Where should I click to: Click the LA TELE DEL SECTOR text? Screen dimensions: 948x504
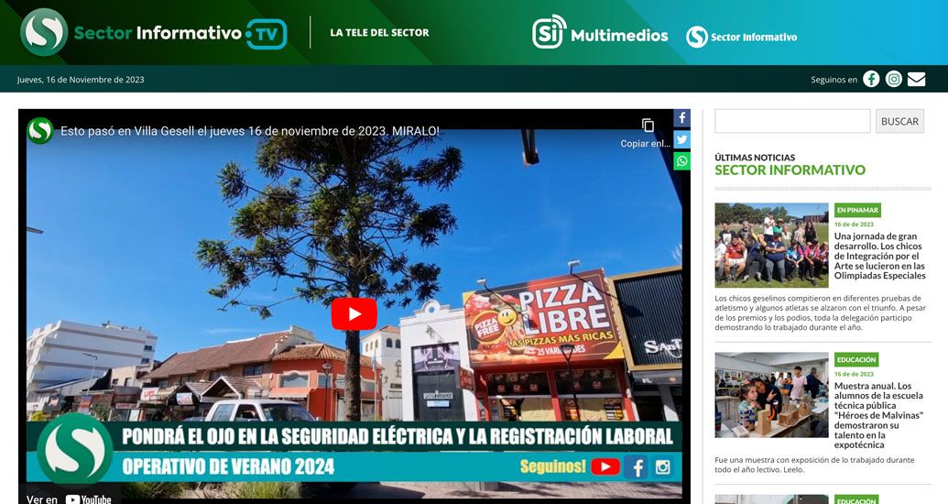pyautogui.click(x=380, y=33)
